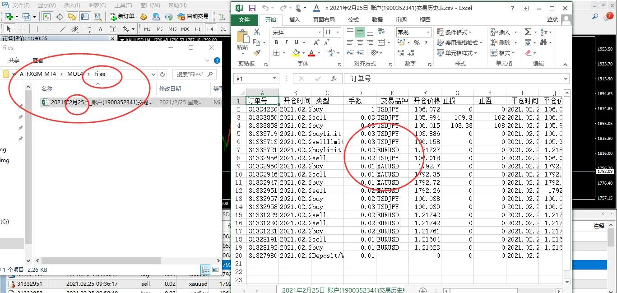This screenshot has height=293, width=617.
Task: Open the font name dropdown (宋体)
Action: point(320,33)
